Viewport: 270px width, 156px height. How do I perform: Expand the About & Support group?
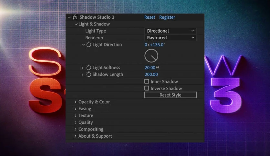pos(76,136)
